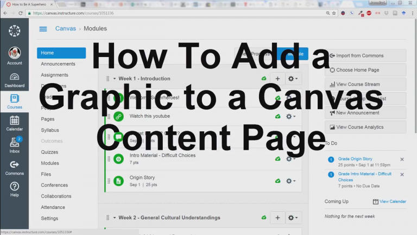This screenshot has height=235, width=417.
Task: Bookmark this page with the star
Action: tap(334, 13)
